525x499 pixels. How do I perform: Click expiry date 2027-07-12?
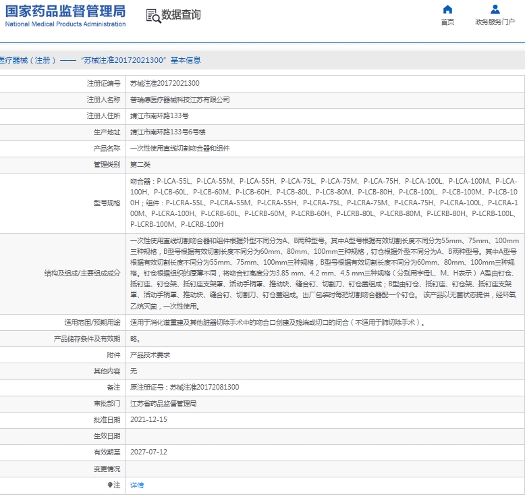pos(148,452)
